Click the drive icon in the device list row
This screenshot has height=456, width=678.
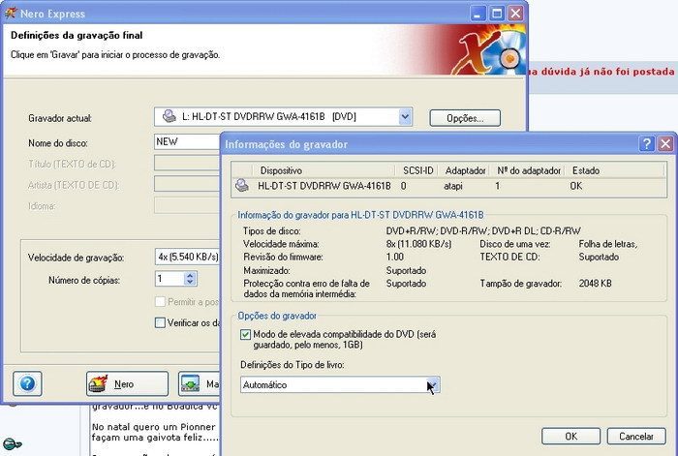[242, 186]
